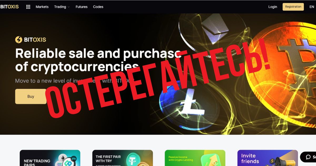Open the EN language selector
Screen dimensions: 316x166
pos(312,7)
